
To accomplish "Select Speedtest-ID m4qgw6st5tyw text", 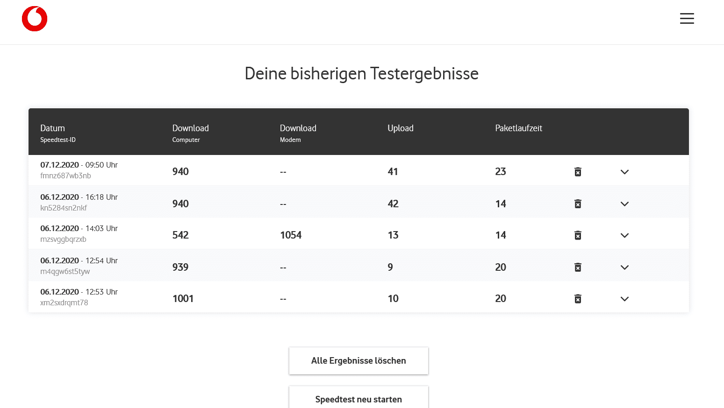I will tap(65, 272).
